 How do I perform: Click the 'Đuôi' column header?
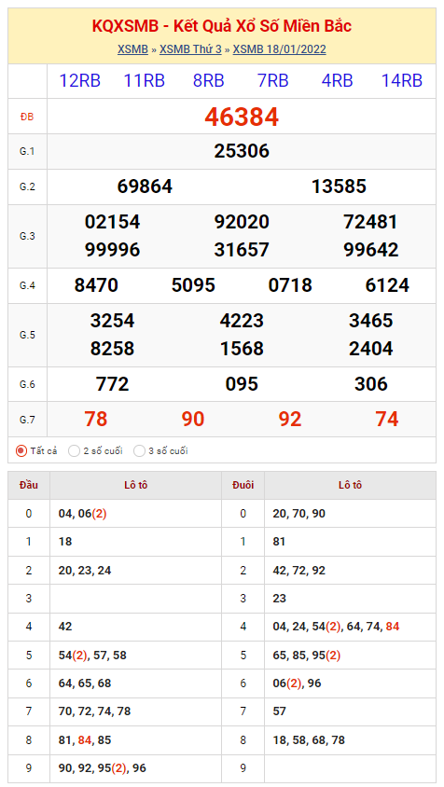click(243, 486)
